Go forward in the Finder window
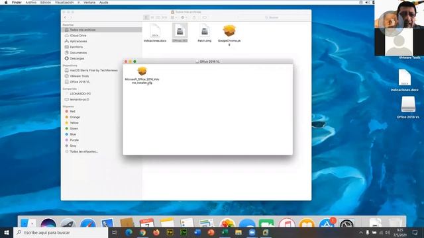 [71, 18]
